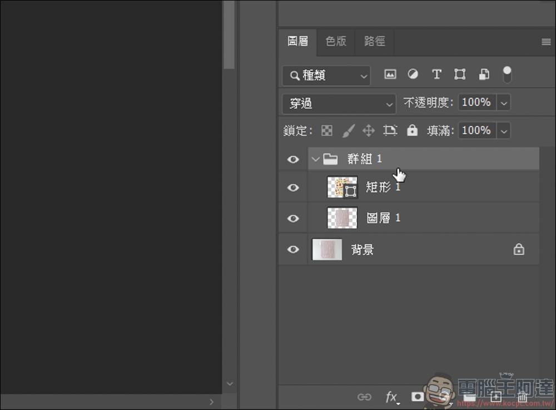This screenshot has width=556, height=410.
Task: Add a layer mask
Action: point(417,396)
